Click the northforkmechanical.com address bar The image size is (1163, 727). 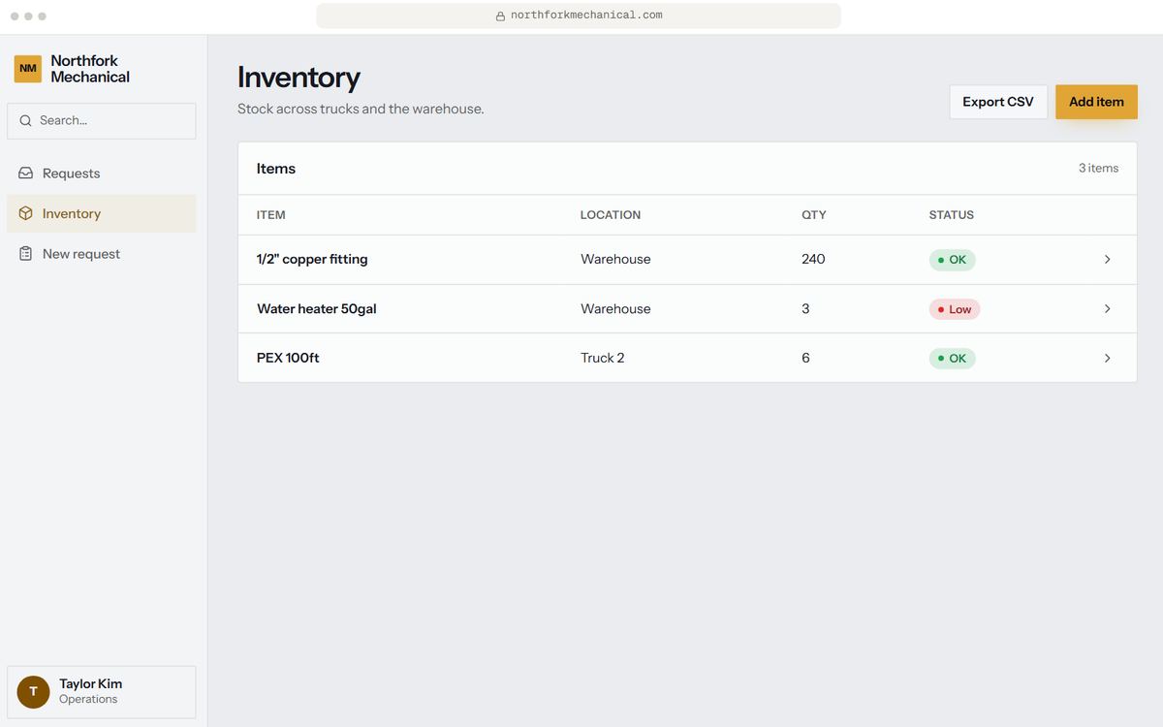coord(579,16)
